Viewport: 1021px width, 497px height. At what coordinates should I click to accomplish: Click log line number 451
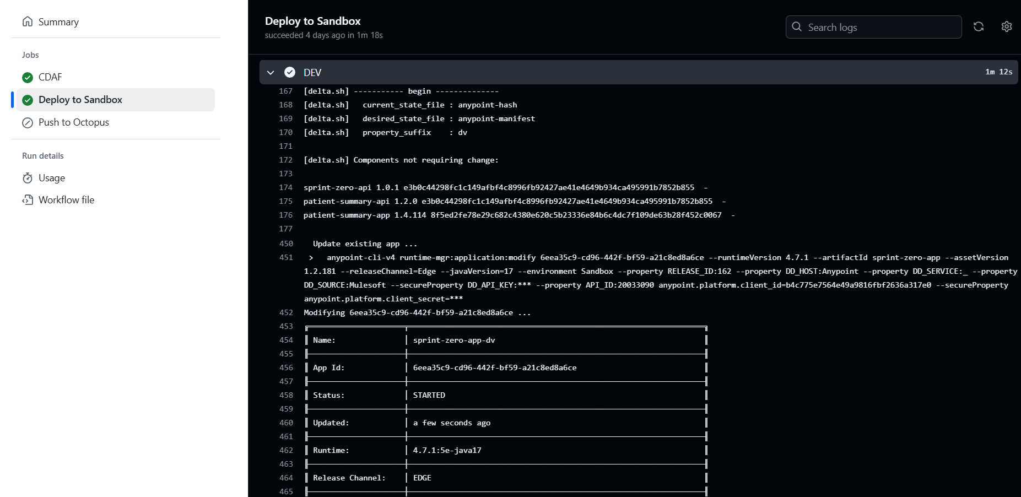tap(286, 257)
